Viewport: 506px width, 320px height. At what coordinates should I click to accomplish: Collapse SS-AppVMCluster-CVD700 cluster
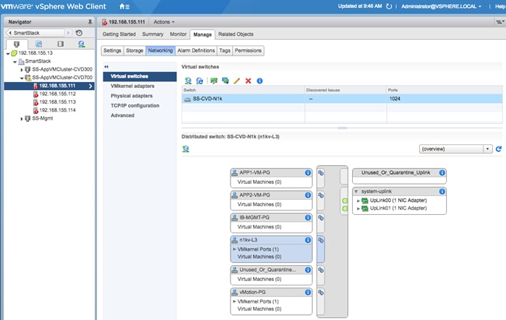(22, 78)
